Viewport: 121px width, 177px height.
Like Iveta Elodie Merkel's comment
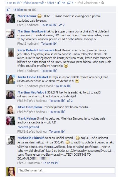click(63, 86)
